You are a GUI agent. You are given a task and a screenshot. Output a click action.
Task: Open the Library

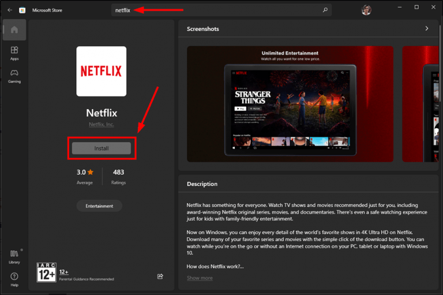[14, 257]
